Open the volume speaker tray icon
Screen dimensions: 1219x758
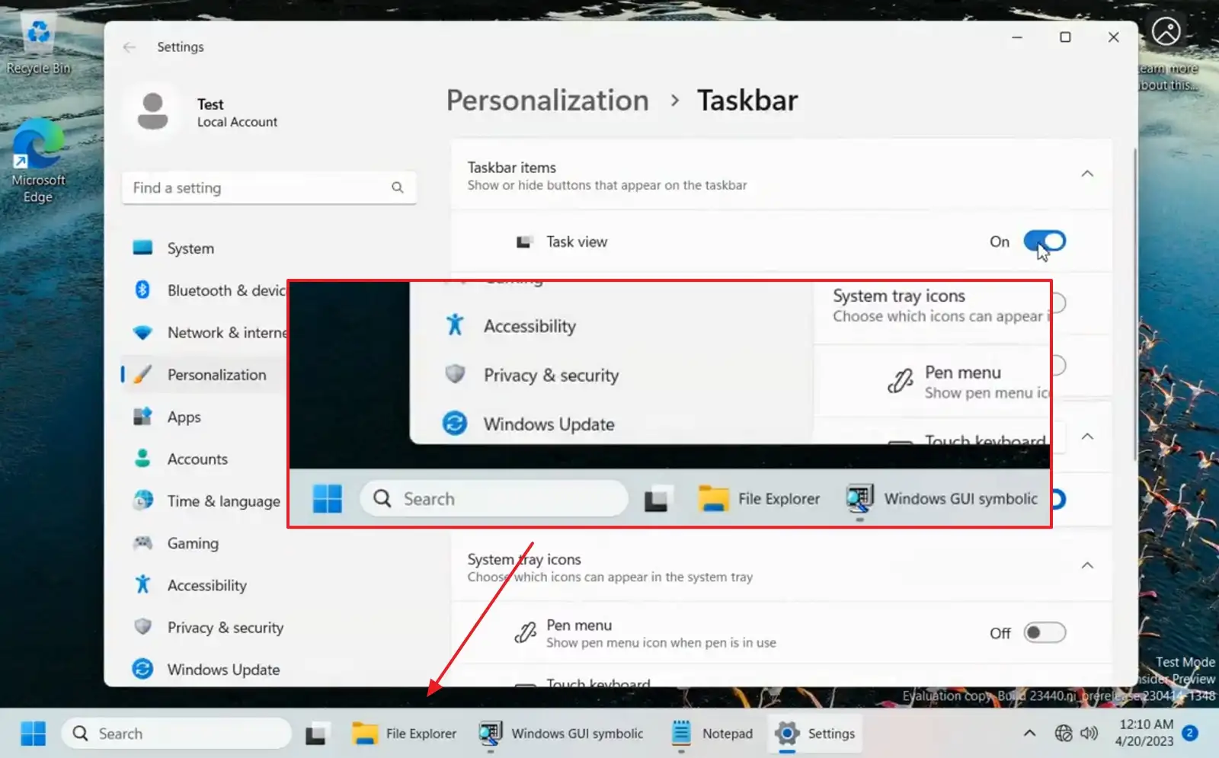(x=1089, y=734)
